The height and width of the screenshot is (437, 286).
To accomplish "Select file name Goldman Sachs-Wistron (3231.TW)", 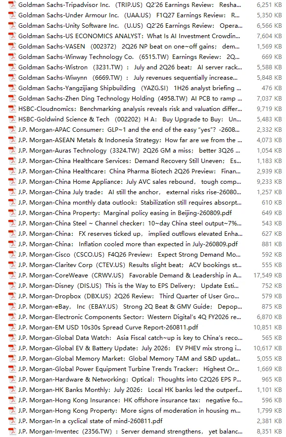I will point(130,67).
